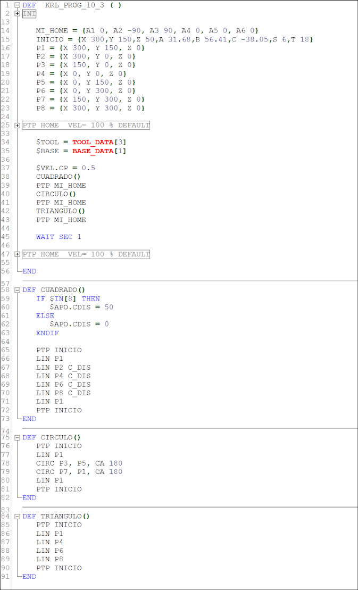Click LIN P1 on line 77
This screenshot has height=590, width=358.
(x=49, y=454)
